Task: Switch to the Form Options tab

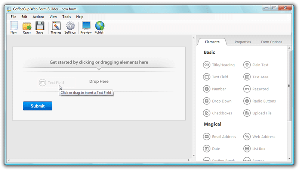Action: pos(272,42)
